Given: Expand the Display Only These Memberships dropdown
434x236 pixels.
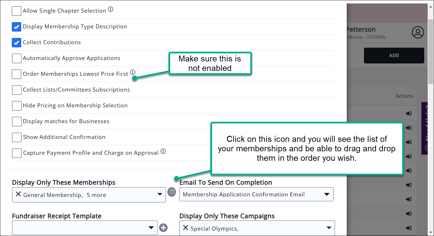Looking at the screenshot, I should [160, 194].
